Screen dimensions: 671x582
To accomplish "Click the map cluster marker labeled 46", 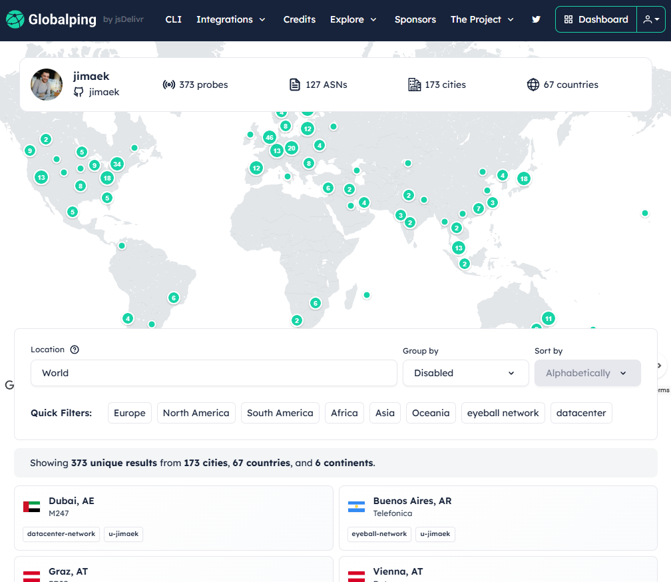I will pos(269,137).
